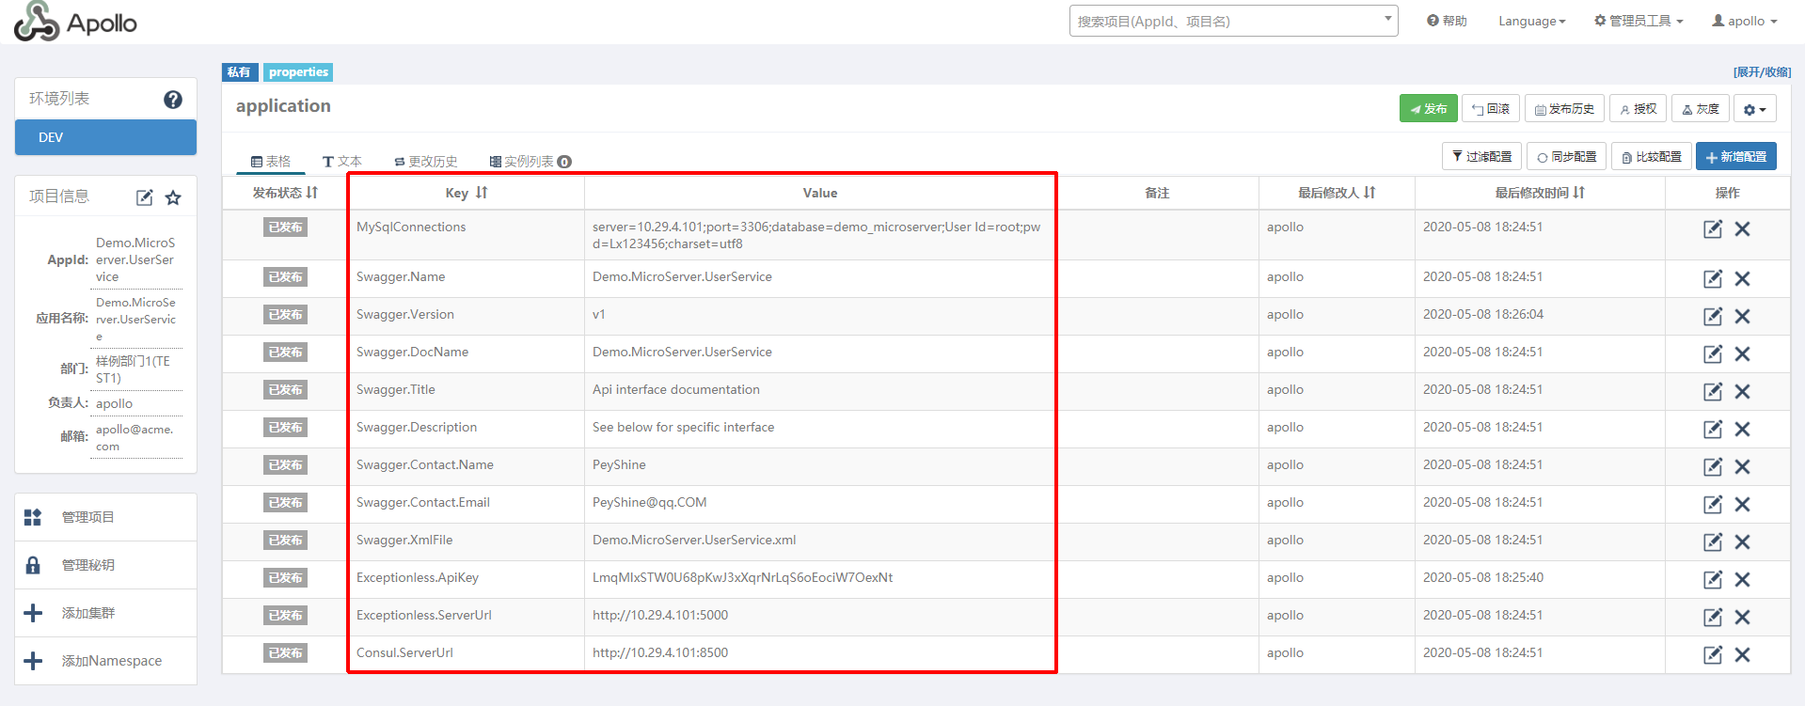The height and width of the screenshot is (706, 1805).
Task: Open 发布历史 release history
Action: tap(1564, 109)
